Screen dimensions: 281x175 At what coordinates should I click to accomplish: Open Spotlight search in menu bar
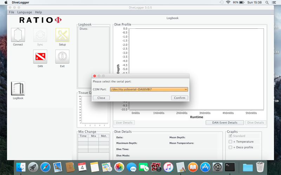[267, 2]
